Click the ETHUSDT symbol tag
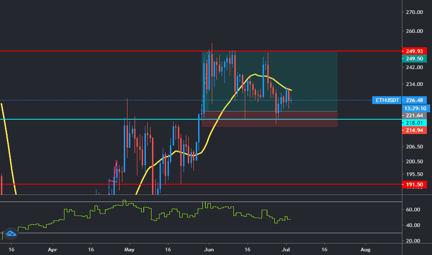Screen dimensions: 432x255 387,100
